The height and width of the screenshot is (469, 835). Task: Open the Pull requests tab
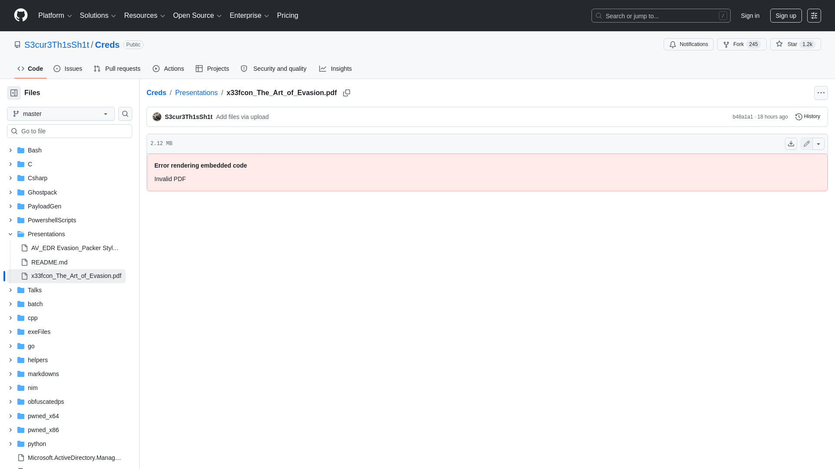[x=117, y=69]
